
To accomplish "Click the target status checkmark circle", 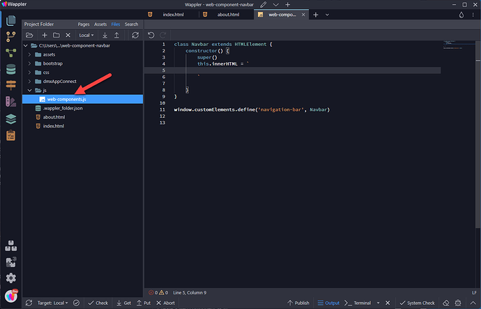I will coord(77,303).
